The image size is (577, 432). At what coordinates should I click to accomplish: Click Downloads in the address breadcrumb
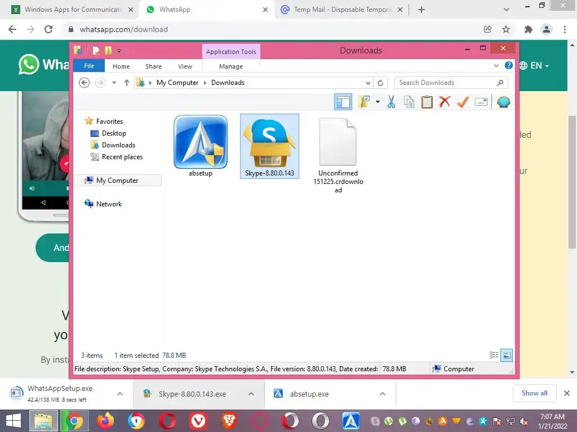tap(228, 83)
